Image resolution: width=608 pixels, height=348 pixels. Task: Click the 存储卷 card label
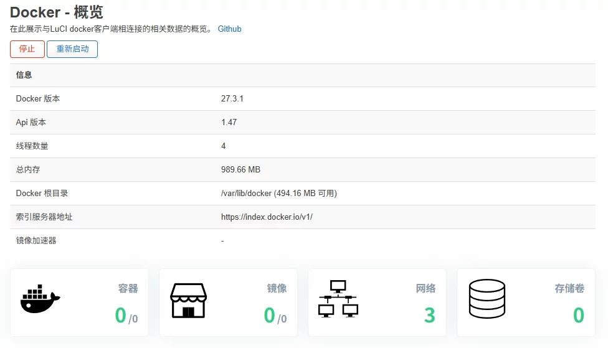pyautogui.click(x=569, y=288)
